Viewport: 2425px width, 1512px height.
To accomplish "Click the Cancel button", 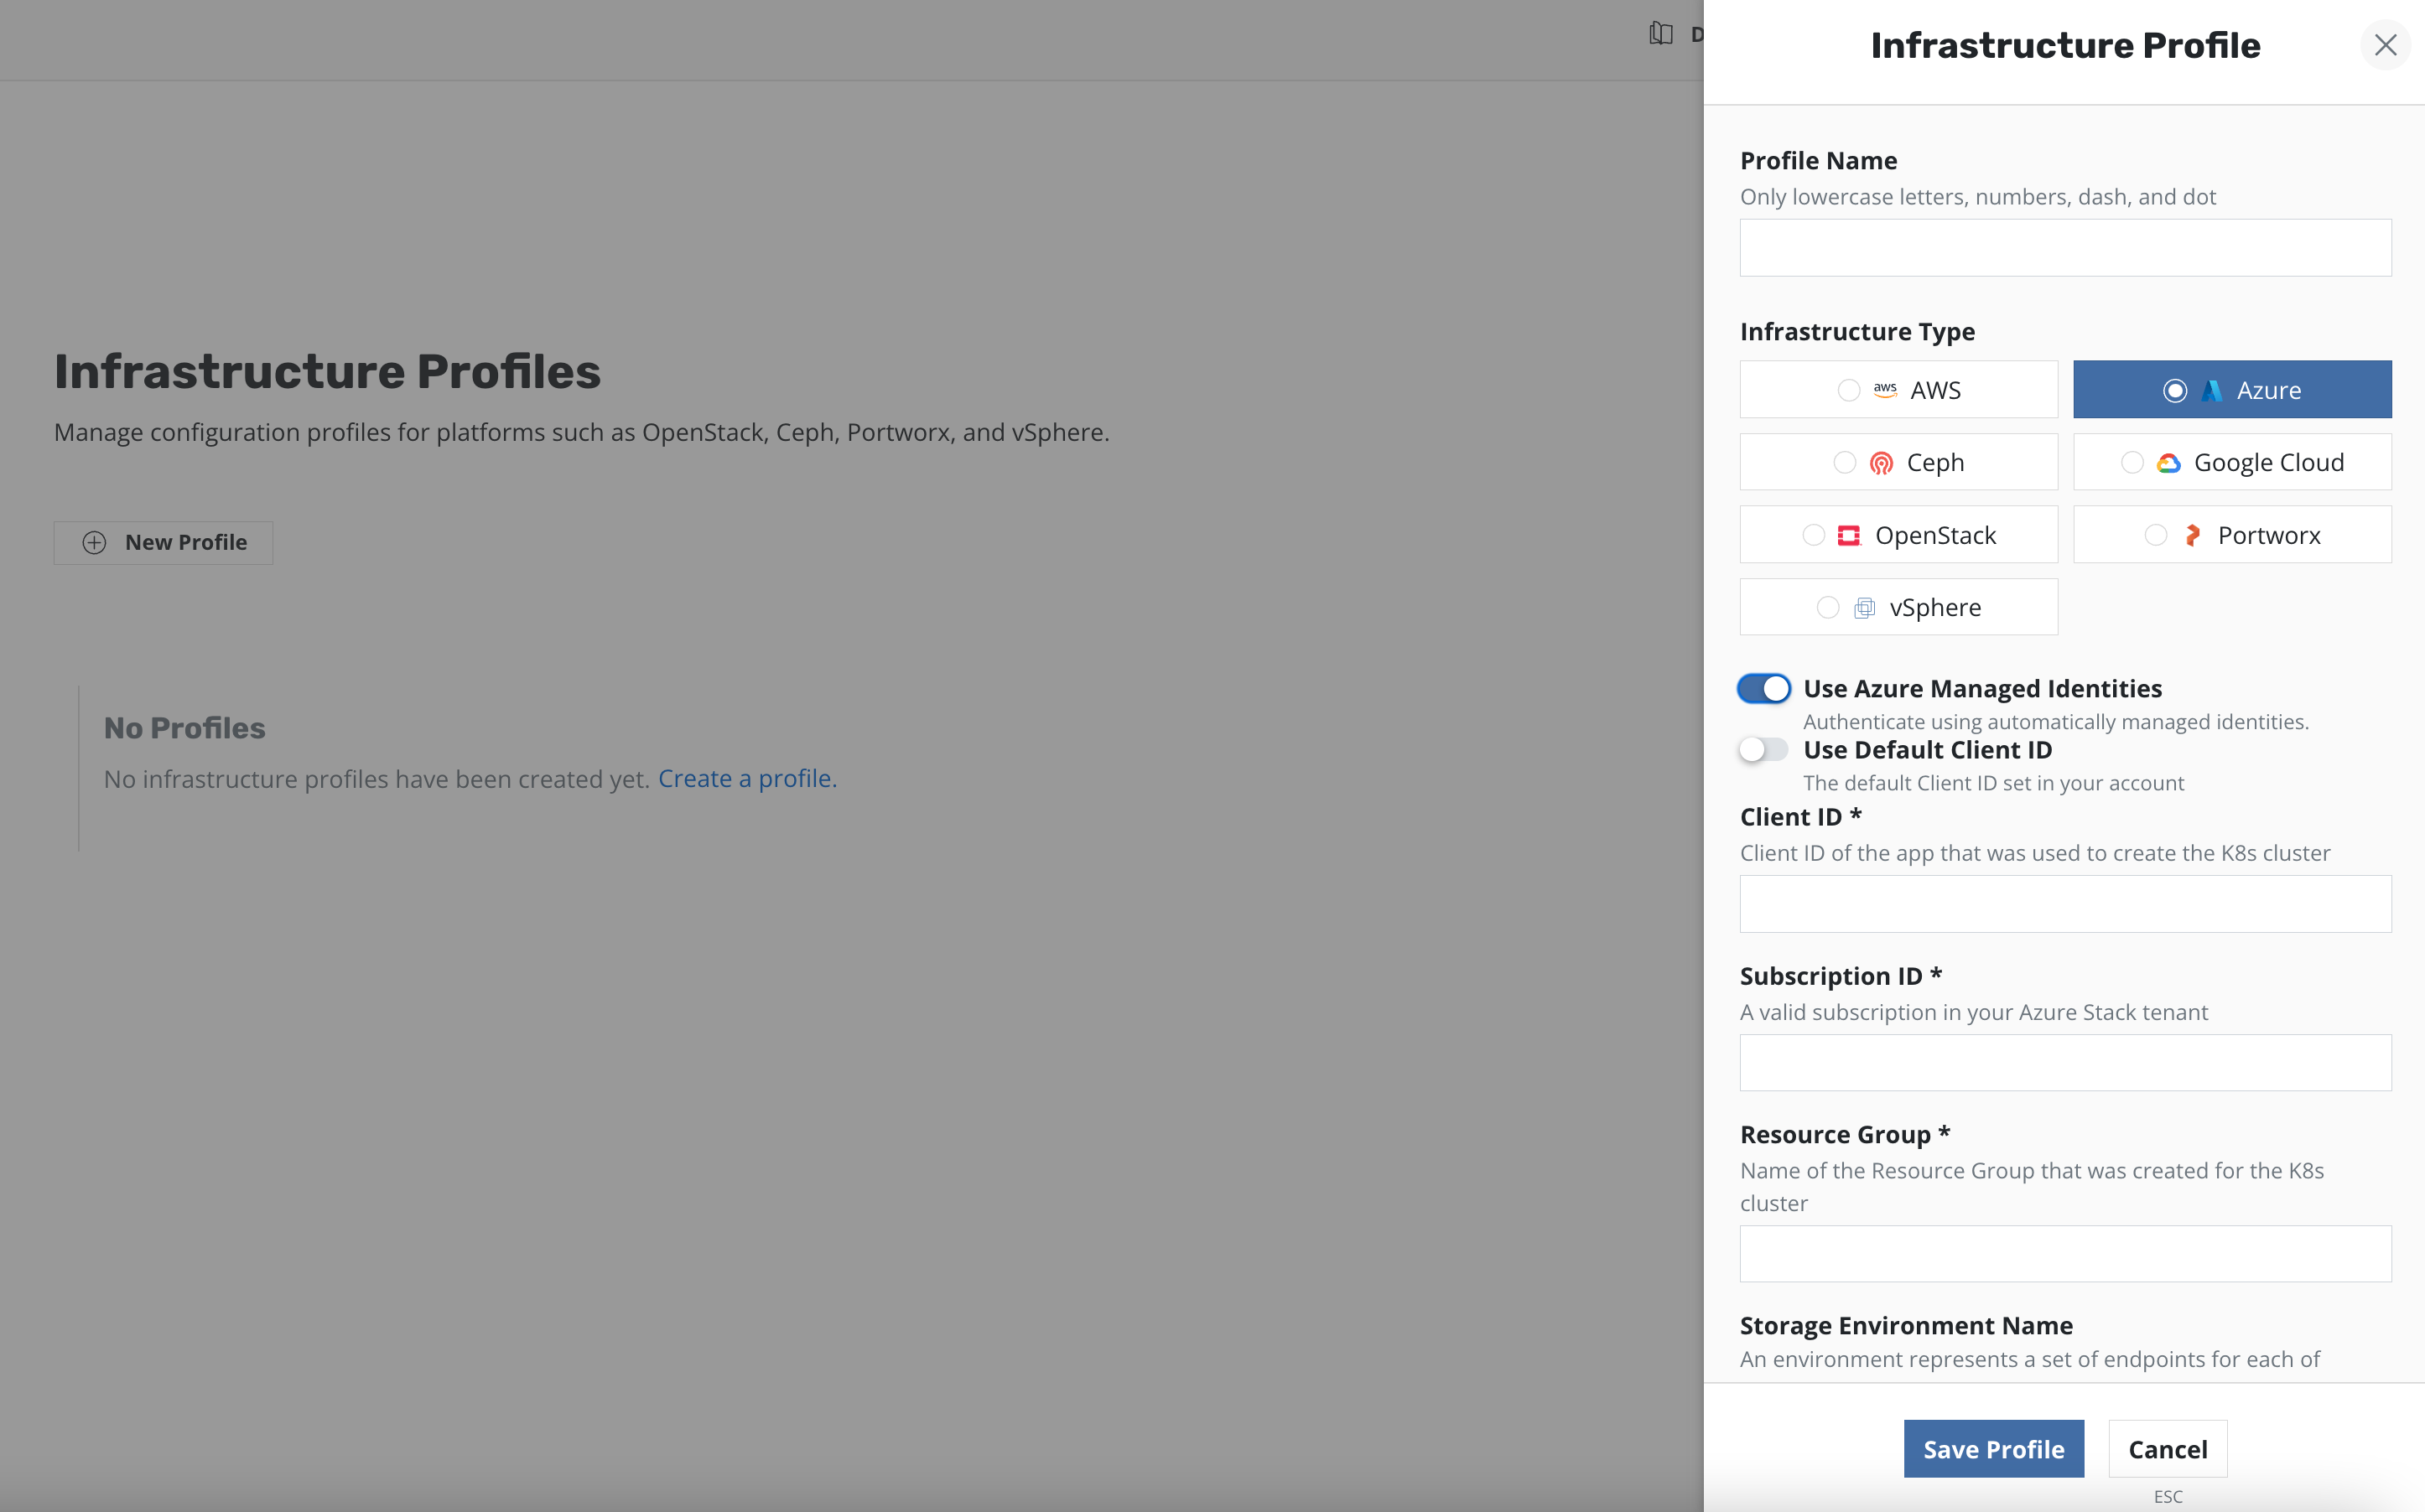I will click(2167, 1449).
